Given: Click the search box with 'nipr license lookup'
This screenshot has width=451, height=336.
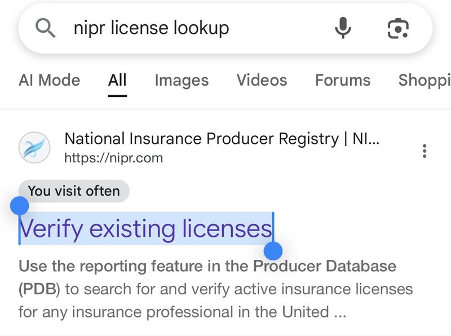Looking at the screenshot, I should click(225, 28).
